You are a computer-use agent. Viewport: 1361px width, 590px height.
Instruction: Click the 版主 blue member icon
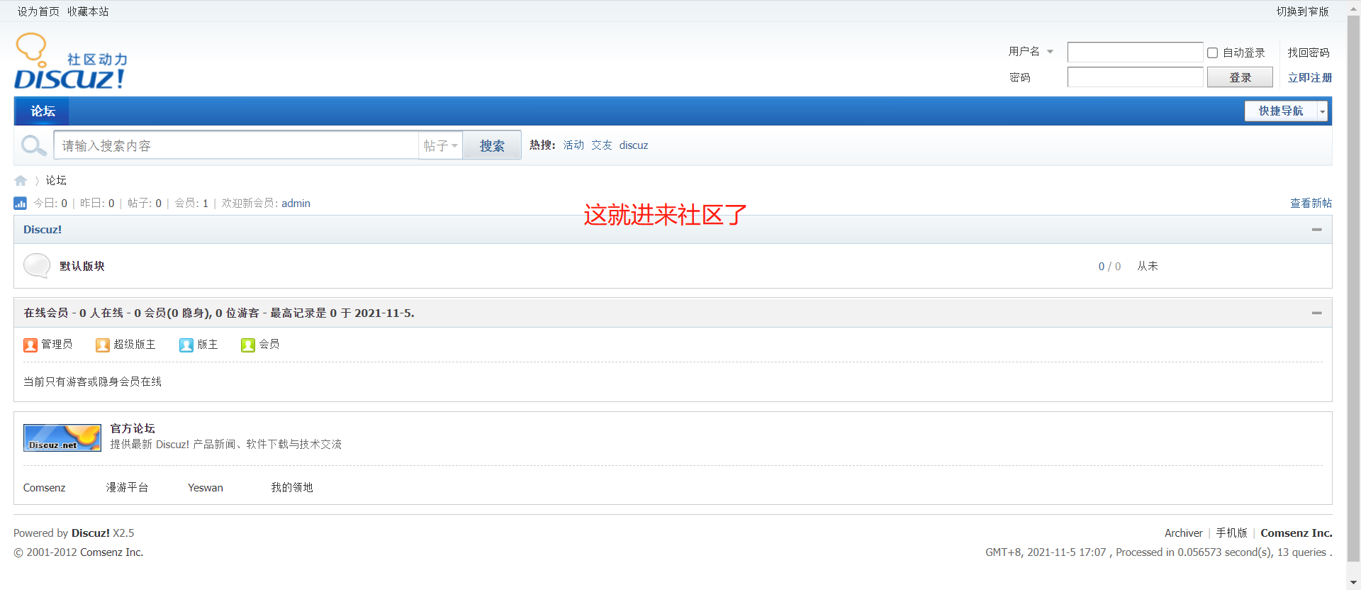[186, 345]
